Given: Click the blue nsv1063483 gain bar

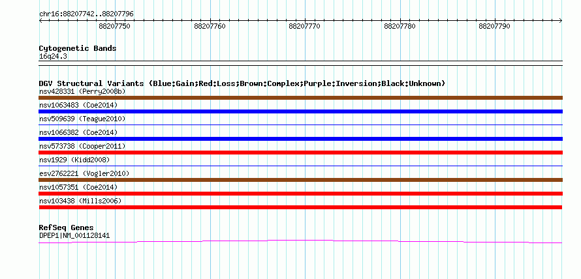Looking at the screenshot, I should (300, 111).
